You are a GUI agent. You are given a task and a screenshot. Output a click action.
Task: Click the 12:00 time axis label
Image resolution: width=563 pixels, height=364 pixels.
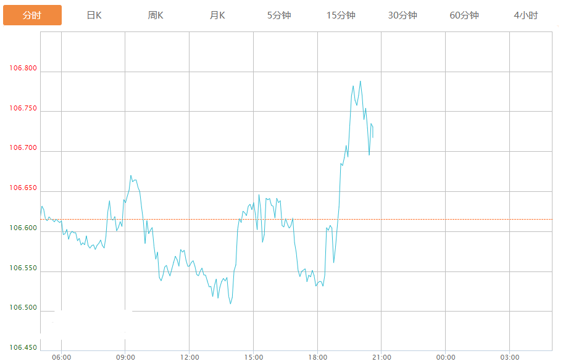coord(190,357)
